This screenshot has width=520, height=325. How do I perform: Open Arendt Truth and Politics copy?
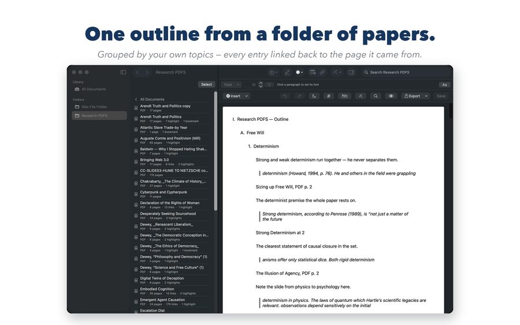point(172,108)
